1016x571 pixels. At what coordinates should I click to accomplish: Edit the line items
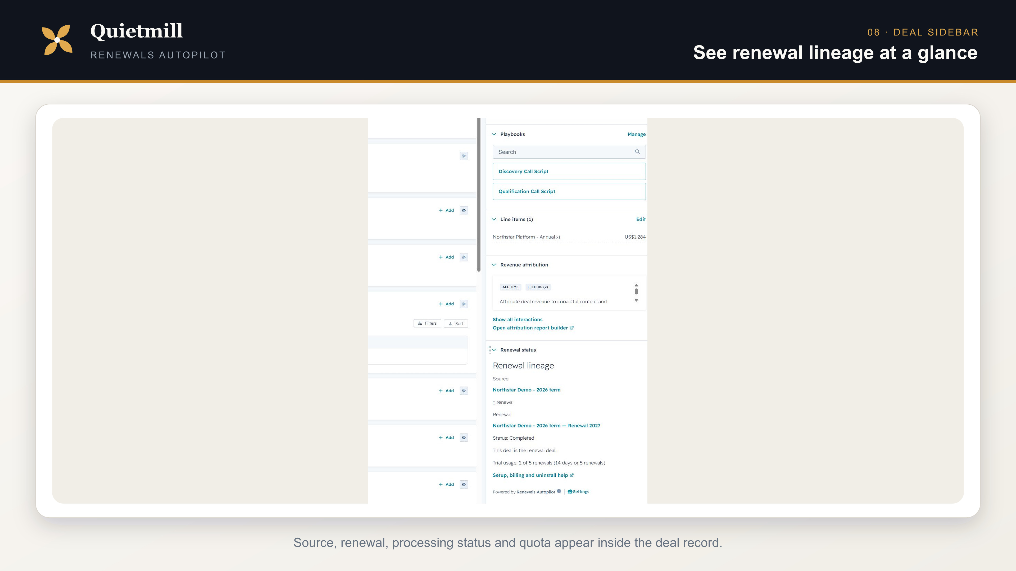click(x=641, y=219)
